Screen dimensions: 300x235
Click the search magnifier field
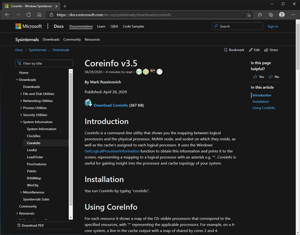(x=237, y=26)
